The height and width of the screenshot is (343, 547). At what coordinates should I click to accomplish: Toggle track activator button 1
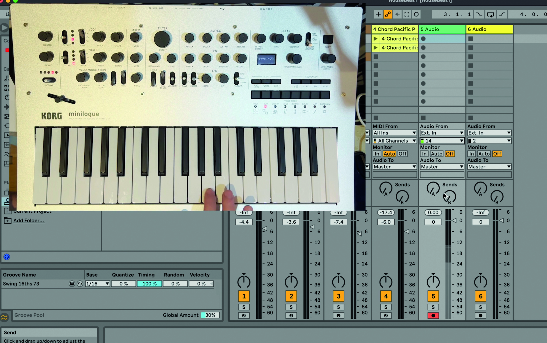[x=244, y=296]
